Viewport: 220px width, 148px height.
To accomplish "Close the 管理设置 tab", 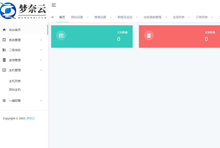I will tap(111, 17).
